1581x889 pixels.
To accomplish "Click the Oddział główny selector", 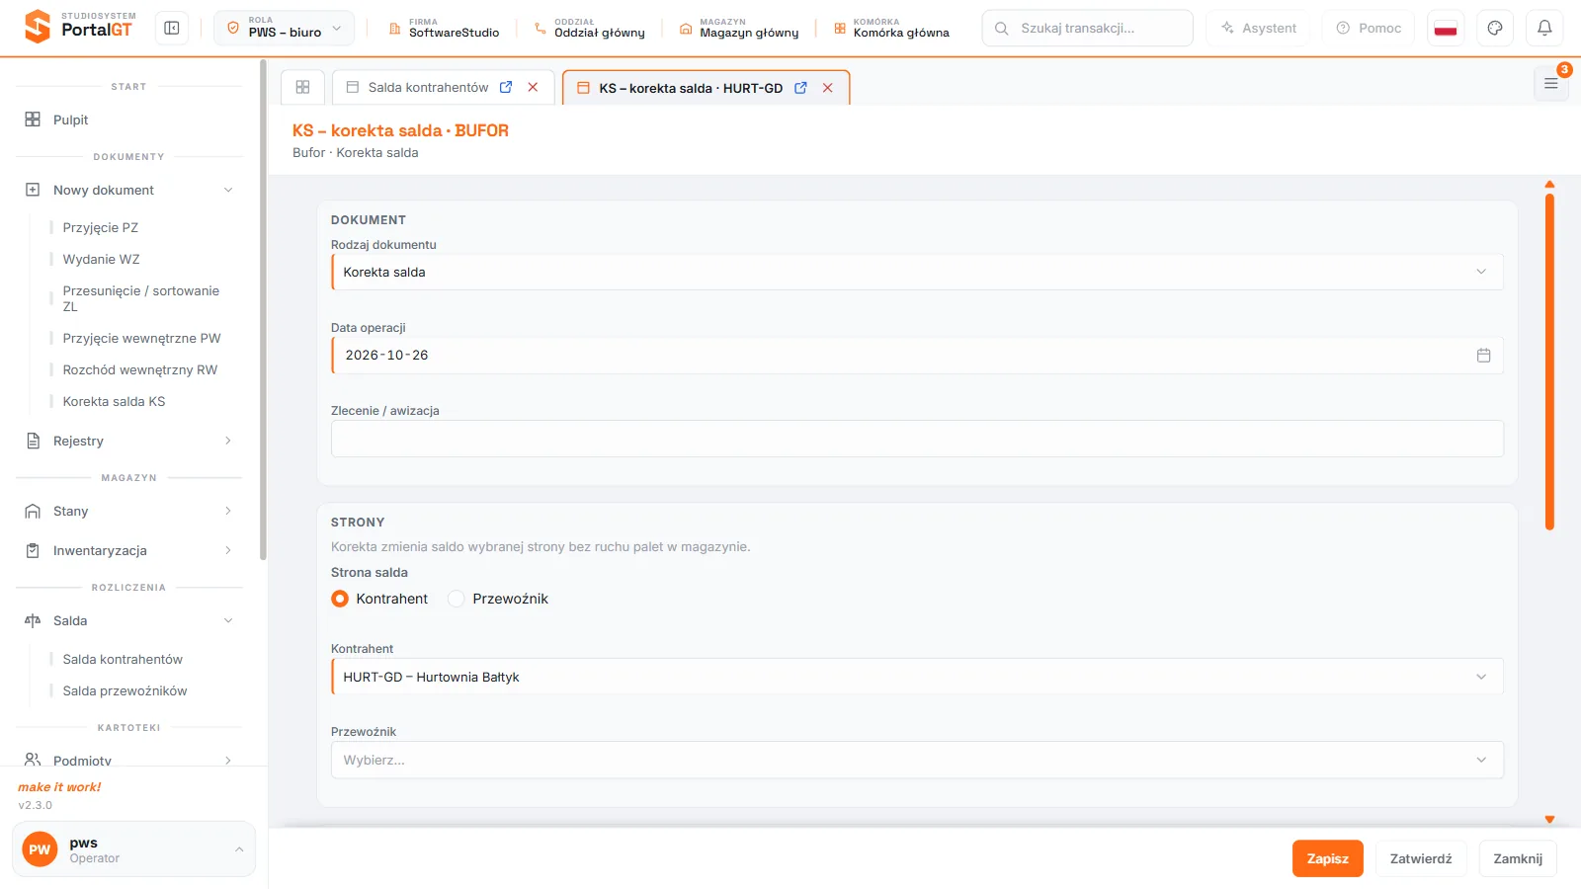I will pos(590,28).
